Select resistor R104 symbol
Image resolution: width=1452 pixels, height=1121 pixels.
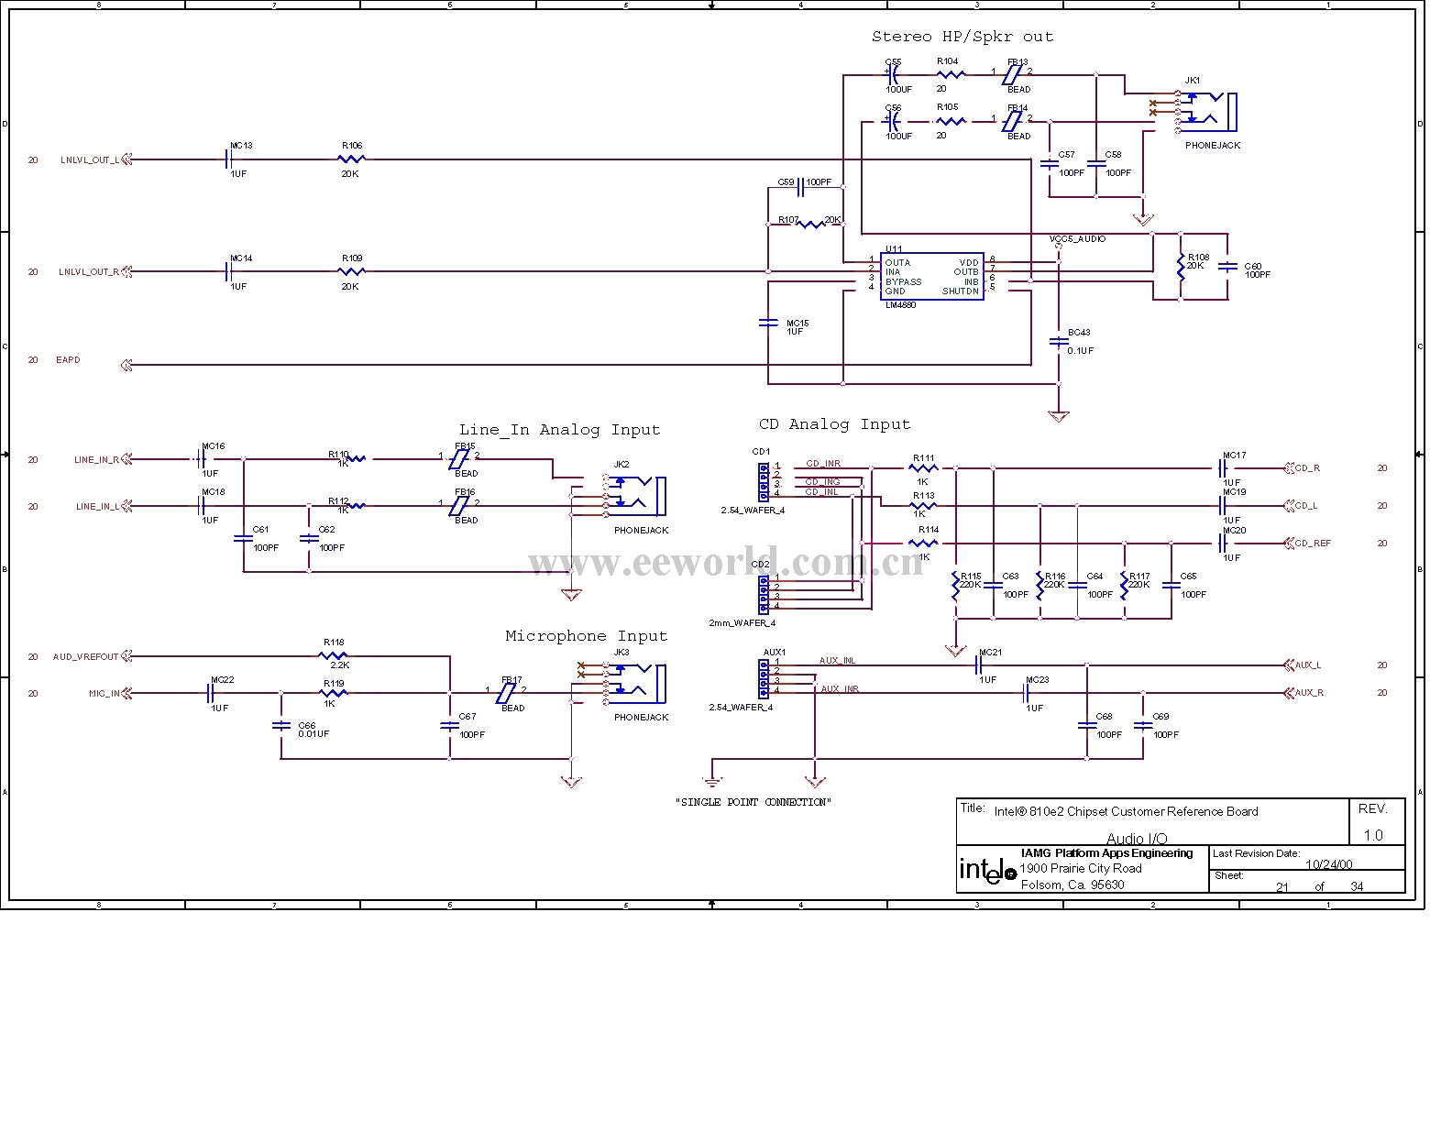951,74
